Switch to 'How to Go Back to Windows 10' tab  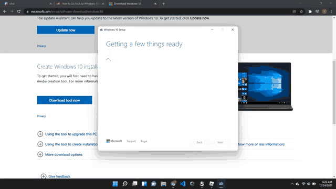click(x=80, y=4)
